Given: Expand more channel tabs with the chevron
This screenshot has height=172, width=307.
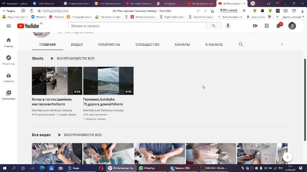Looking at the screenshot, I should coord(282,44).
